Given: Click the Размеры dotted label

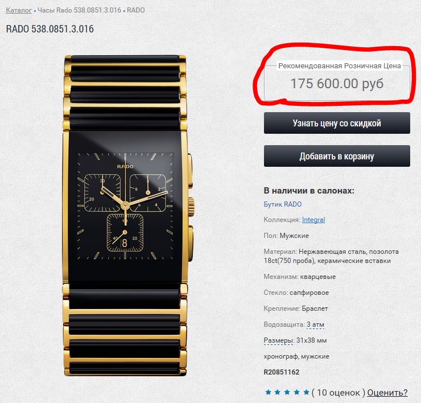Looking at the screenshot, I should [278, 340].
